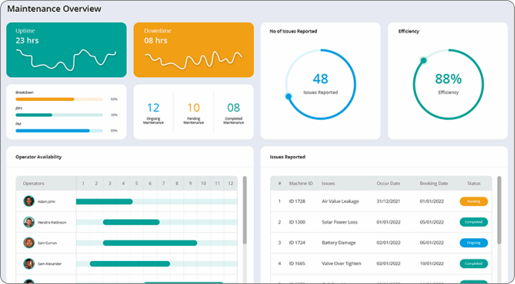Click the No of Issues Reported title
The width and height of the screenshot is (515, 284).
coord(293,31)
